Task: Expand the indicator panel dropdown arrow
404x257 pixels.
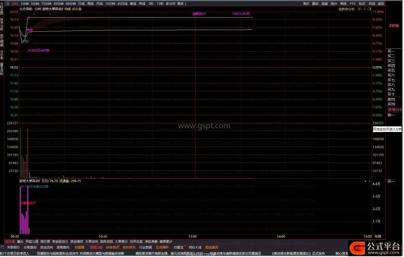Action: point(365,181)
